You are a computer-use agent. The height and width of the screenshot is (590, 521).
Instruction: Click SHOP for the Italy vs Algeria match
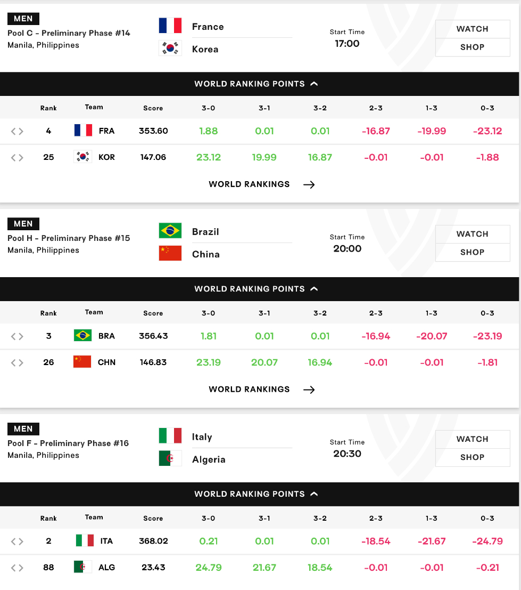click(x=473, y=457)
